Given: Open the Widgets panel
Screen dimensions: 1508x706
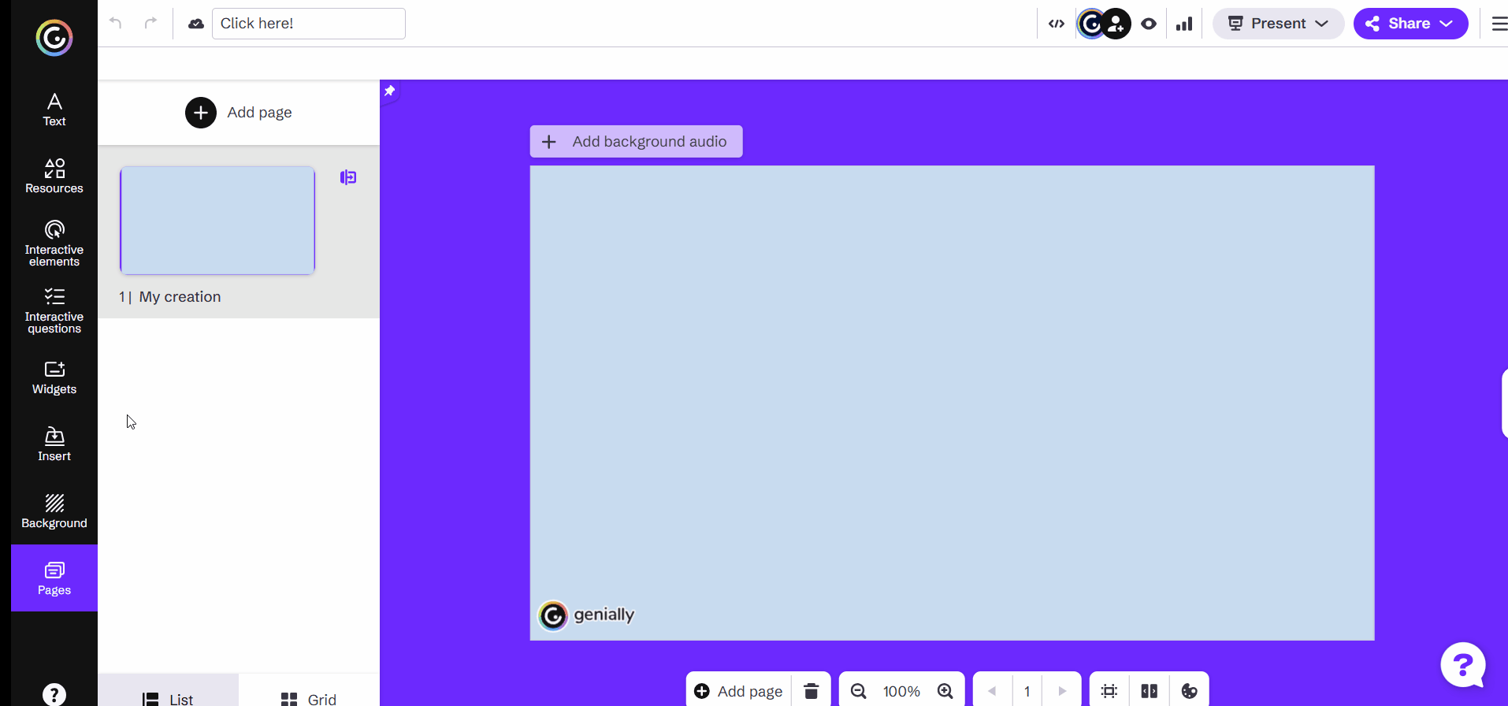Looking at the screenshot, I should tap(54, 377).
